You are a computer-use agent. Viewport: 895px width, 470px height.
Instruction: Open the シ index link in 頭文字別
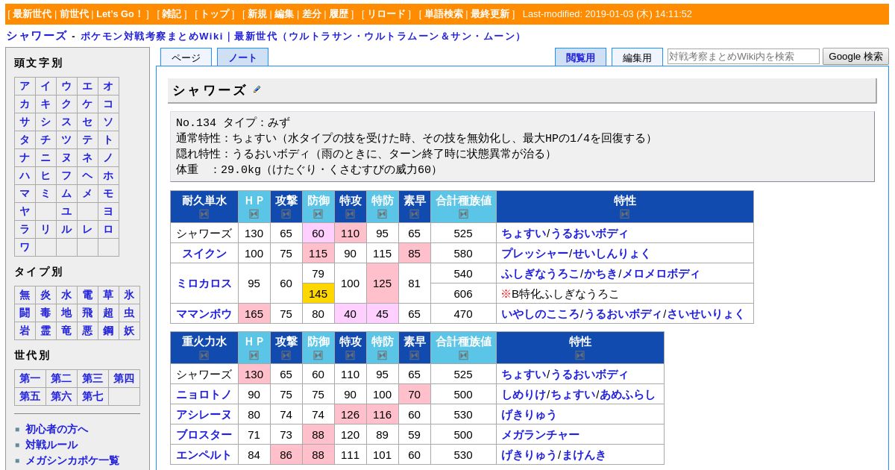click(45, 122)
